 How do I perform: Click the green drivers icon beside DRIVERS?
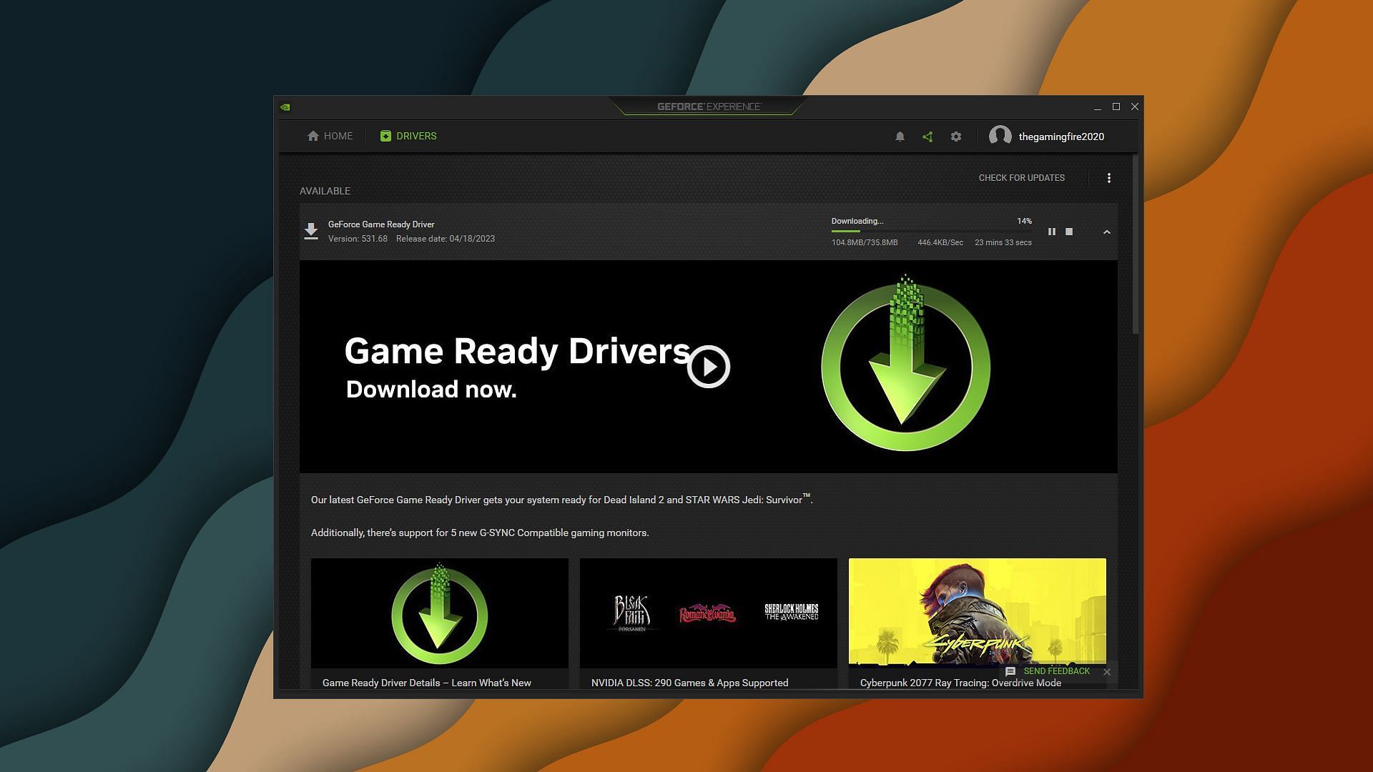click(x=385, y=136)
